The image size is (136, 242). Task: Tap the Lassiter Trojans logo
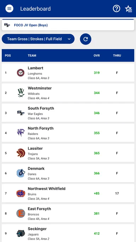pyautogui.click(x=21, y=153)
